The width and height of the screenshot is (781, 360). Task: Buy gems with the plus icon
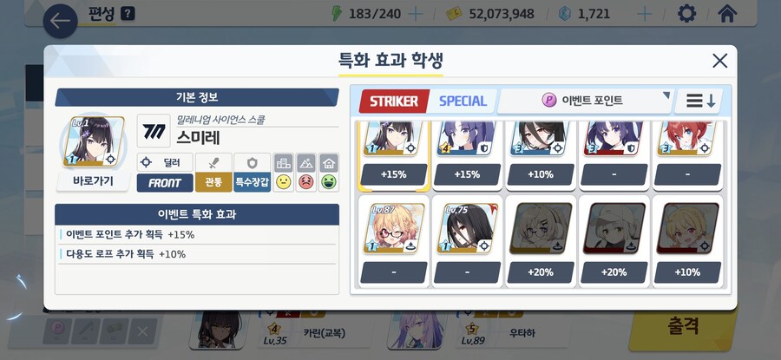(x=645, y=14)
